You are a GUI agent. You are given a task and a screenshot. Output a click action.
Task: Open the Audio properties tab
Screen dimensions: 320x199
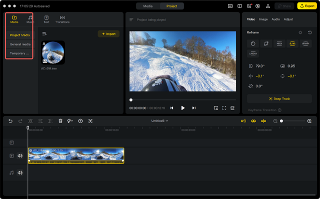pyautogui.click(x=275, y=19)
